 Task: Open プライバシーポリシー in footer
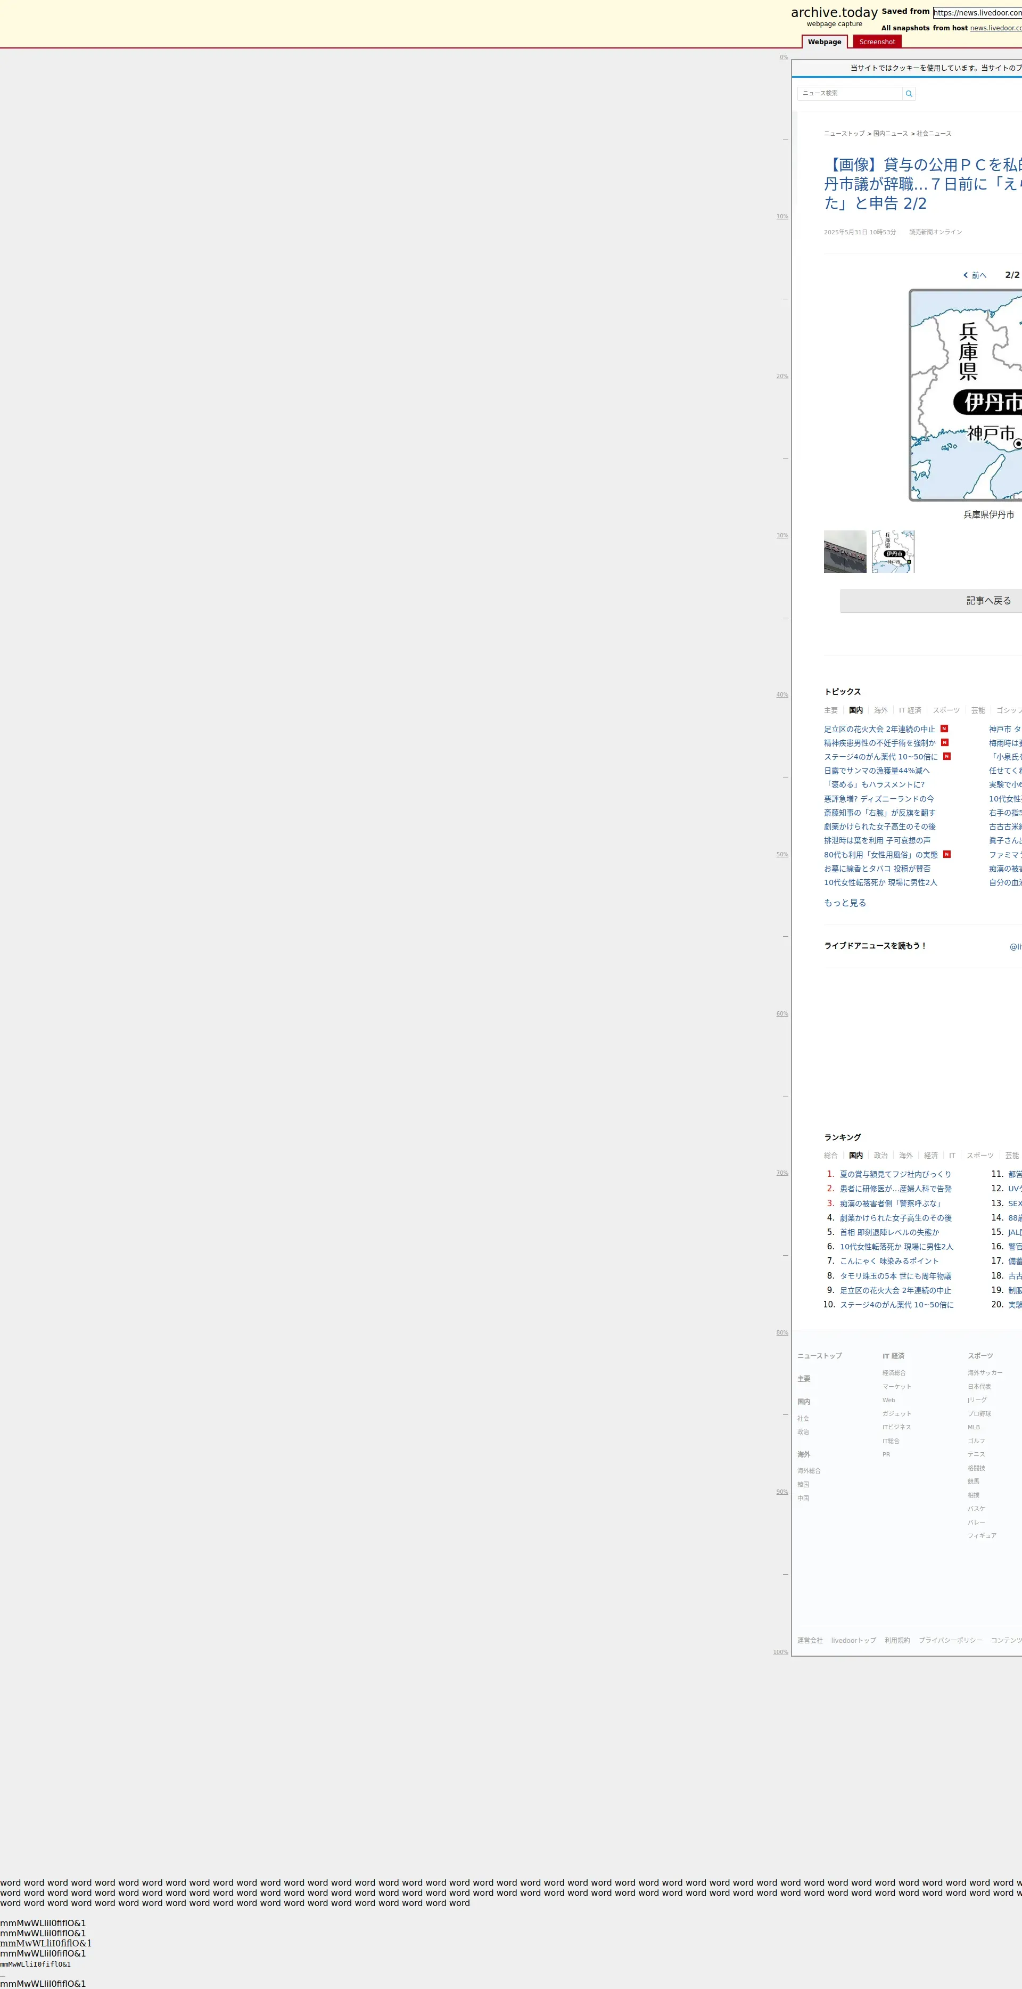pyautogui.click(x=950, y=1640)
